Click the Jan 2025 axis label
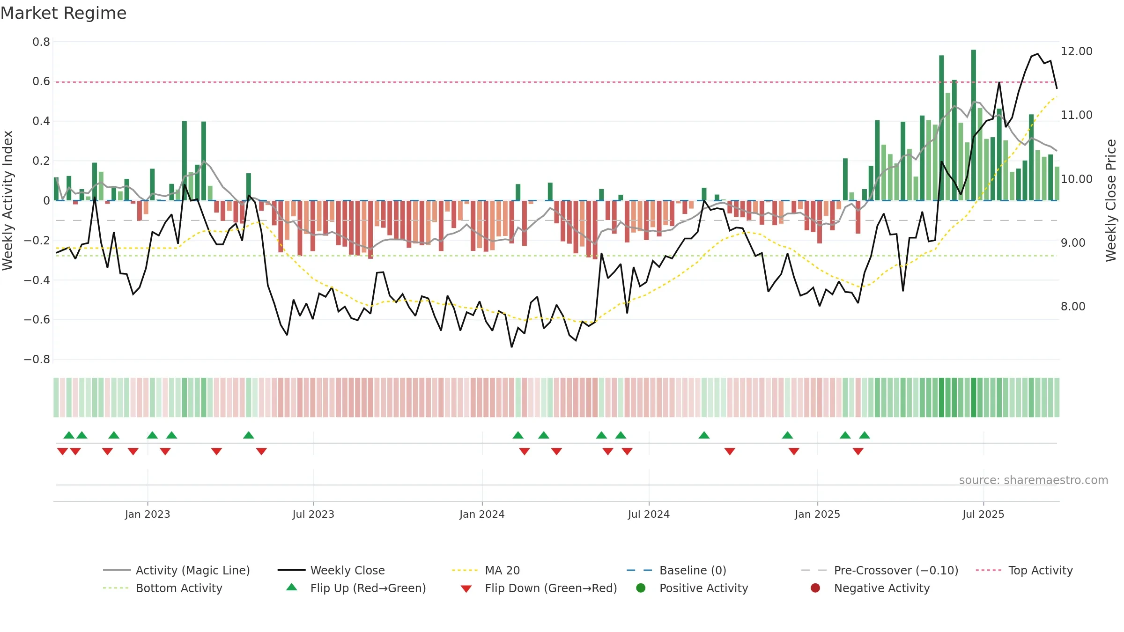 point(817,514)
